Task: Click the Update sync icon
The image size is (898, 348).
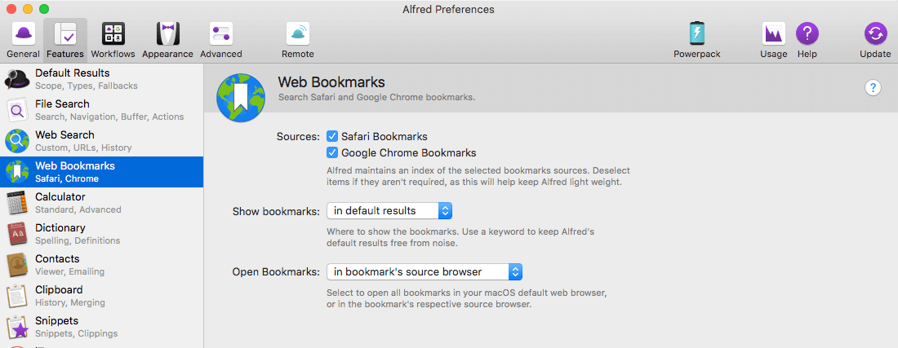Action: click(x=876, y=34)
